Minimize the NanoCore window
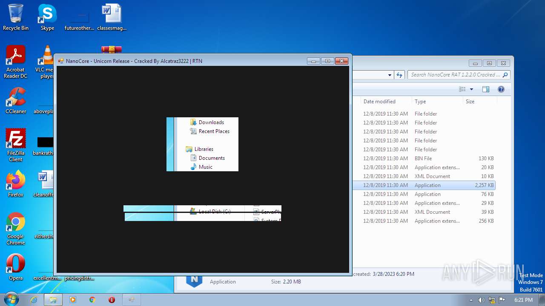 [x=313, y=61]
